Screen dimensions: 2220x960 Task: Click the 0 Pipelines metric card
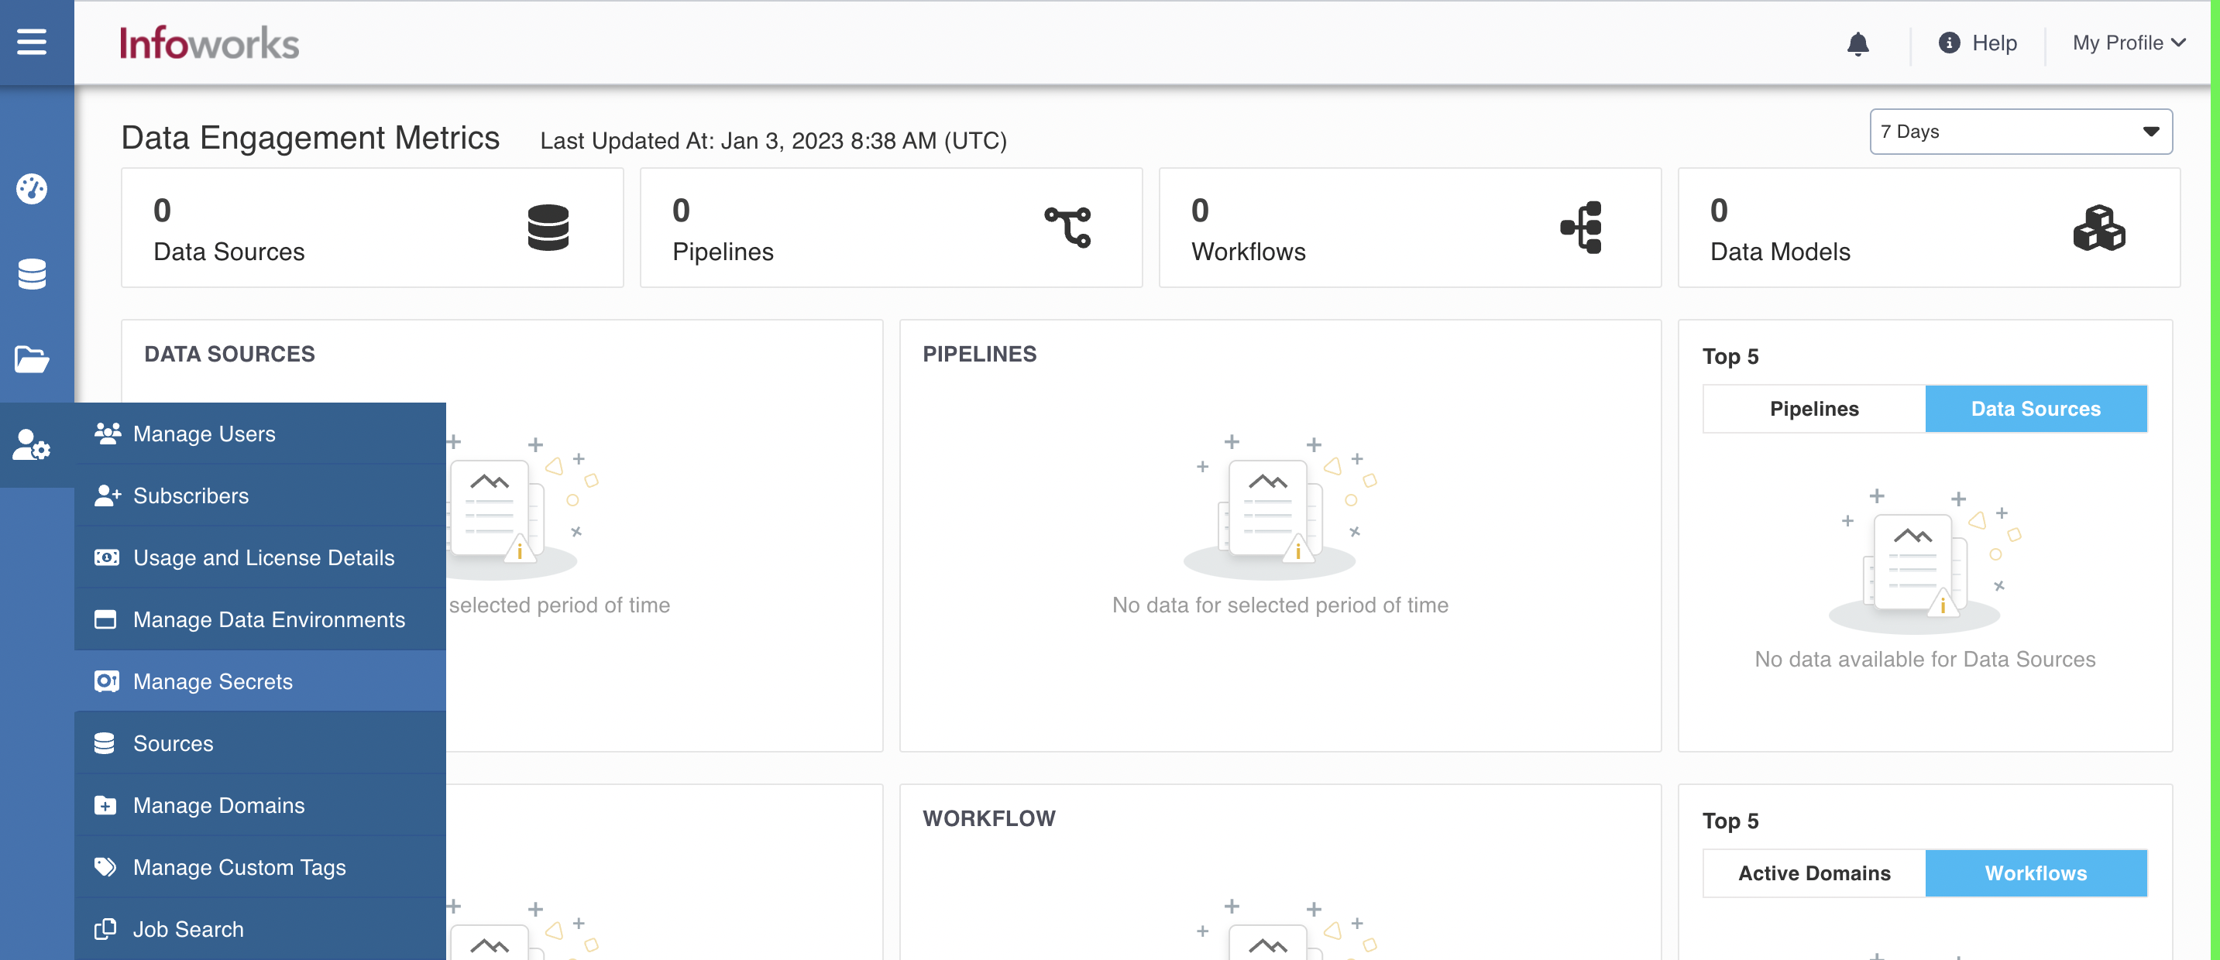(891, 228)
